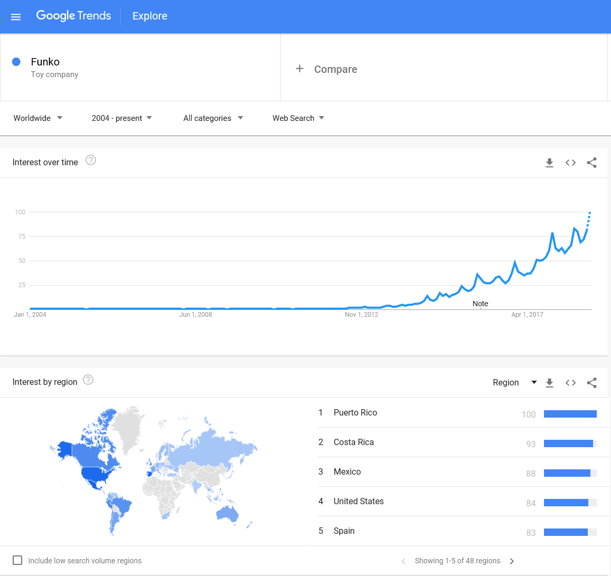Click the Funko blue color dot
611x576 pixels.
[x=16, y=62]
